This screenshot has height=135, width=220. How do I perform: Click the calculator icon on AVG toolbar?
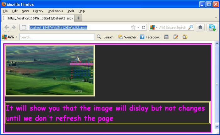pos(166,37)
